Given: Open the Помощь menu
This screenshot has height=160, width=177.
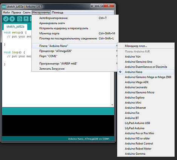Looking at the screenshot, I should pos(58,13).
